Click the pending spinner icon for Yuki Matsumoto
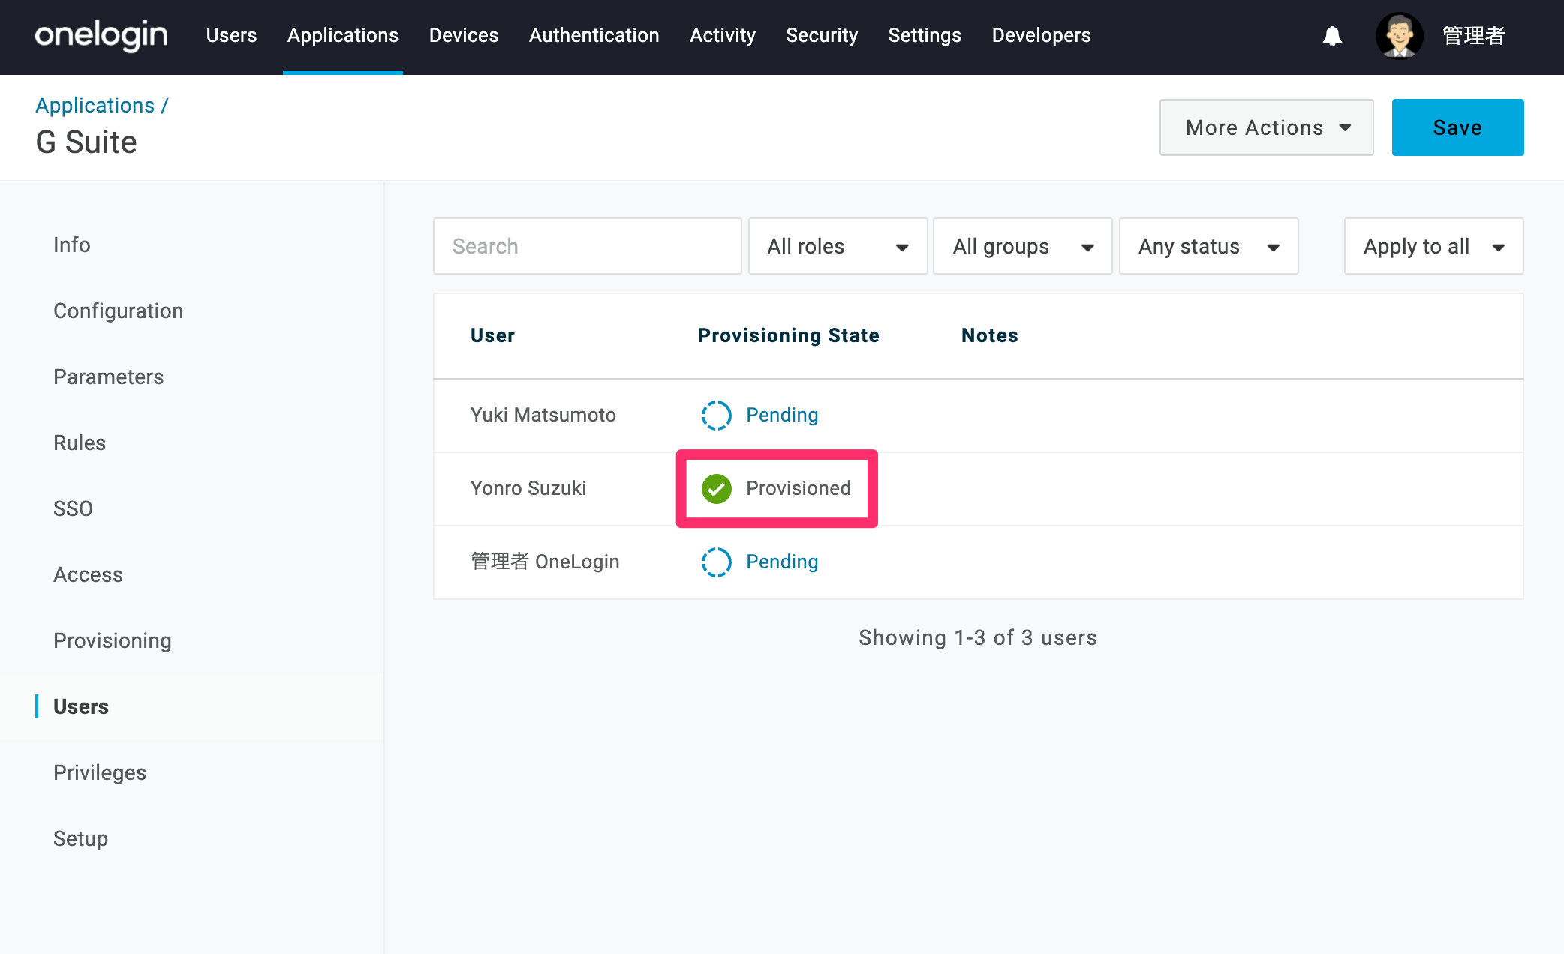 [x=716, y=415]
